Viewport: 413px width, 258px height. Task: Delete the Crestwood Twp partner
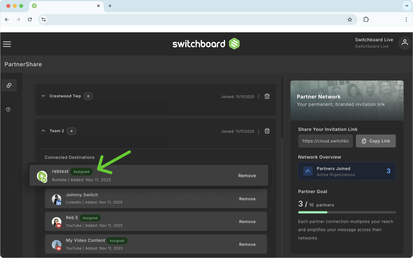(267, 96)
